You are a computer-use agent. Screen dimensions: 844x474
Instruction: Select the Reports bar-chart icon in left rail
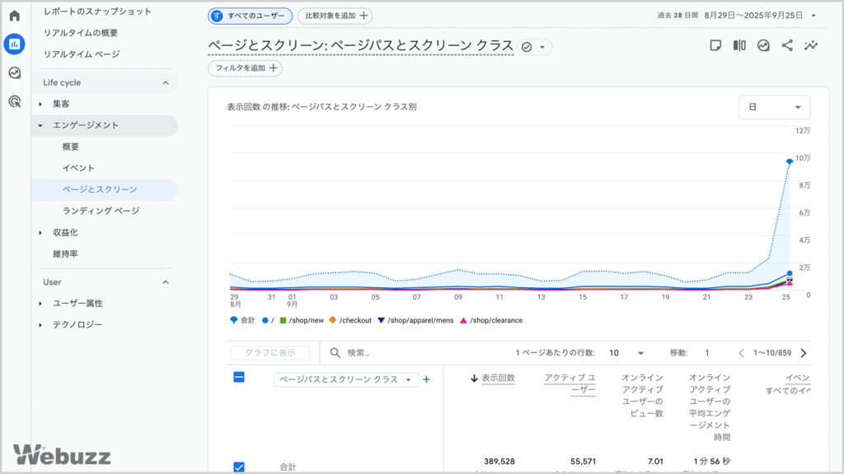(x=15, y=44)
